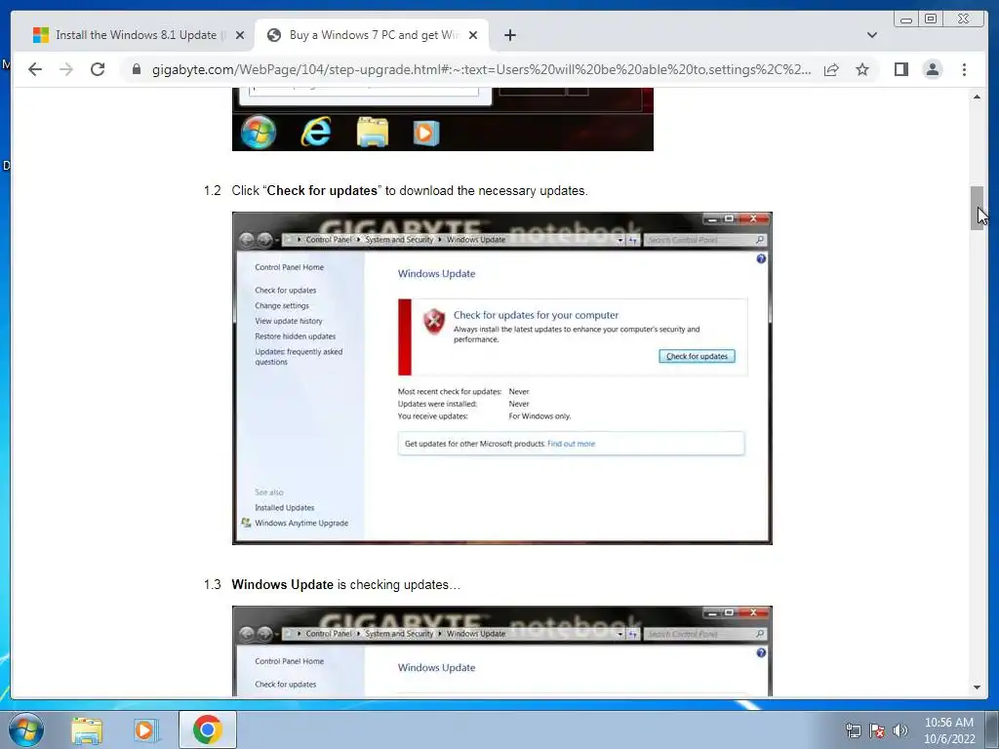Viewport: 999px width, 749px height.
Task: Share this page with the share icon
Action: point(831,69)
